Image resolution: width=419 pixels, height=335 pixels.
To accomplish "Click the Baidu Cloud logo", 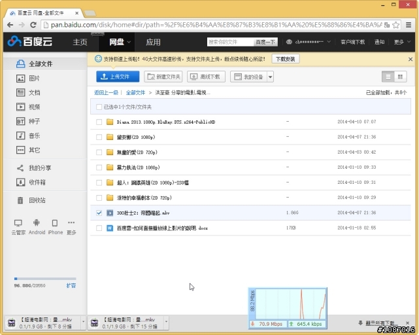I will point(29,41).
